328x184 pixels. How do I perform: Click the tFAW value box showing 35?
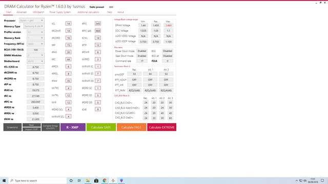(68, 81)
